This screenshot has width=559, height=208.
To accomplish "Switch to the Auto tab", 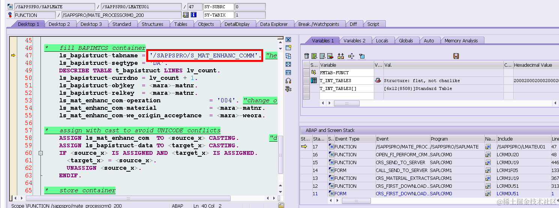I will click(x=429, y=40).
